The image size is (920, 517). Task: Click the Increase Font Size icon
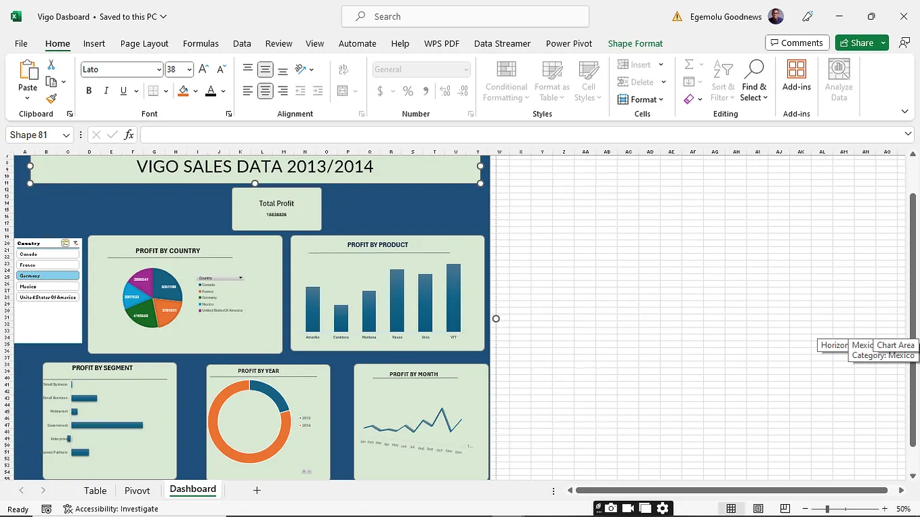[203, 68]
